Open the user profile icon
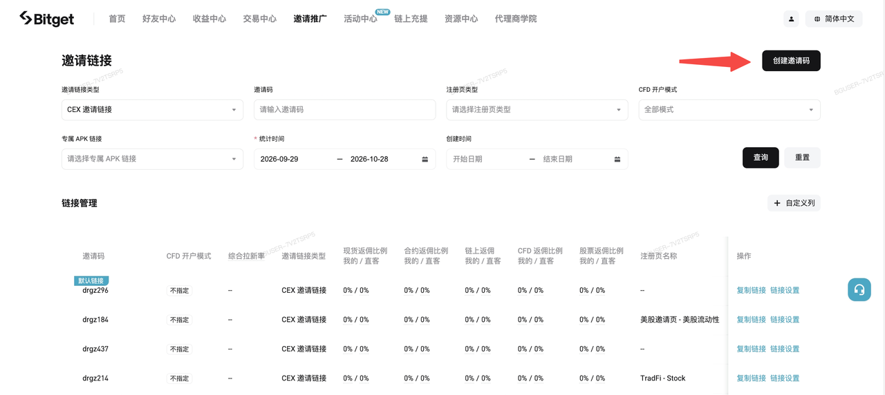885x395 pixels. (x=791, y=19)
